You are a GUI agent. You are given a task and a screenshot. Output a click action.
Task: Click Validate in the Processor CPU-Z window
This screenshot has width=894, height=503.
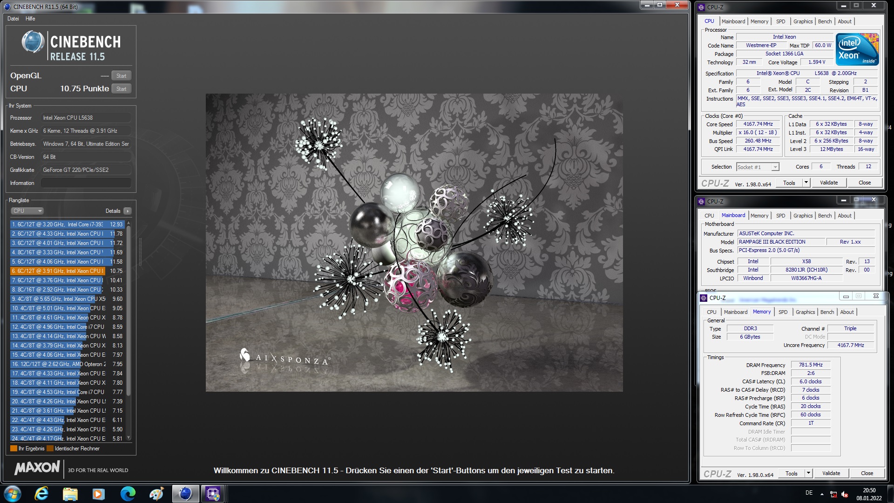click(828, 183)
